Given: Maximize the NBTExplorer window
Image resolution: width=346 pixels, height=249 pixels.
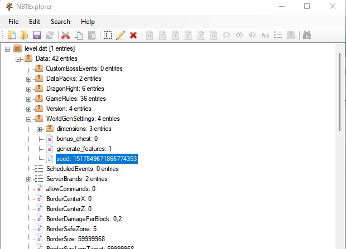Looking at the screenshot, I should click(x=307, y=6).
